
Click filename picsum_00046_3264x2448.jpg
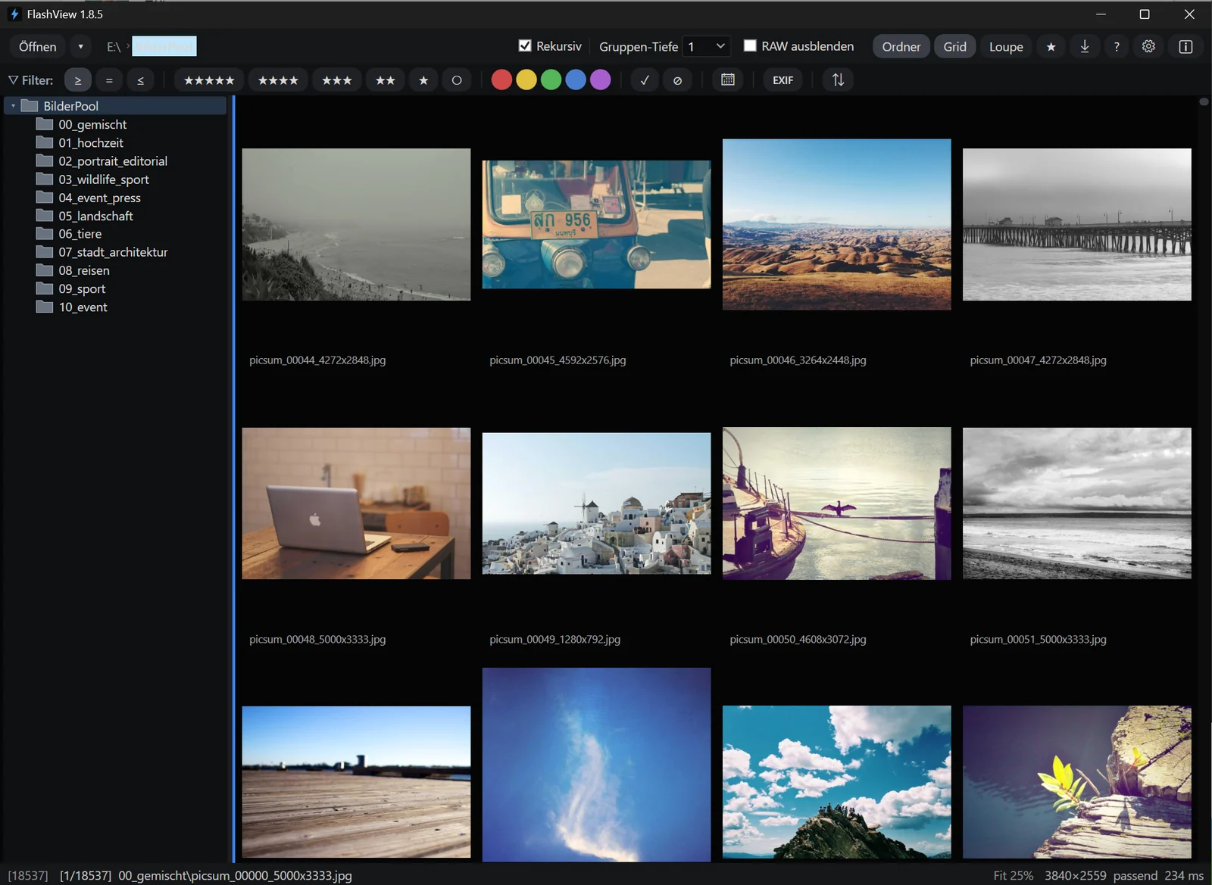point(798,360)
